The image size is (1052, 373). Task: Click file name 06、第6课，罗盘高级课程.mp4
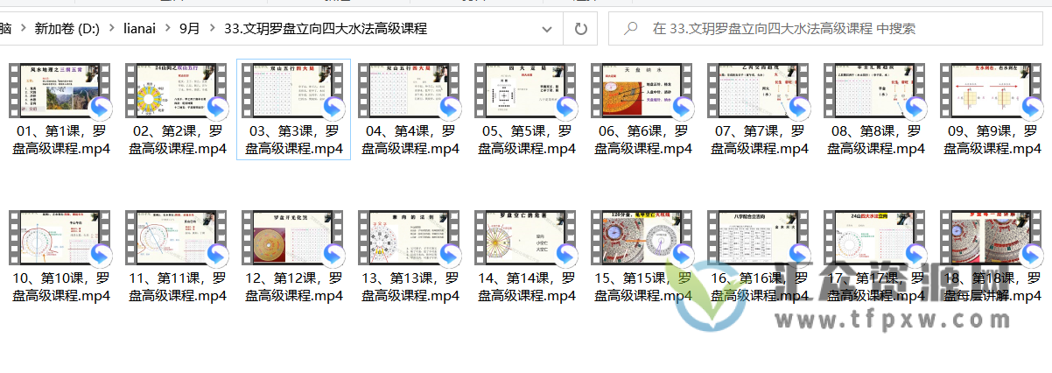(x=643, y=140)
